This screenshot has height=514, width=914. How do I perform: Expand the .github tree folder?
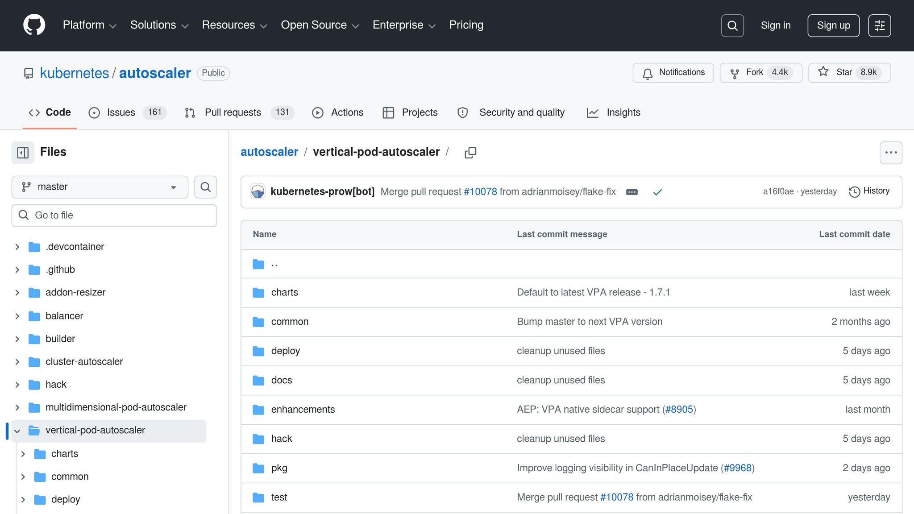pyautogui.click(x=17, y=269)
